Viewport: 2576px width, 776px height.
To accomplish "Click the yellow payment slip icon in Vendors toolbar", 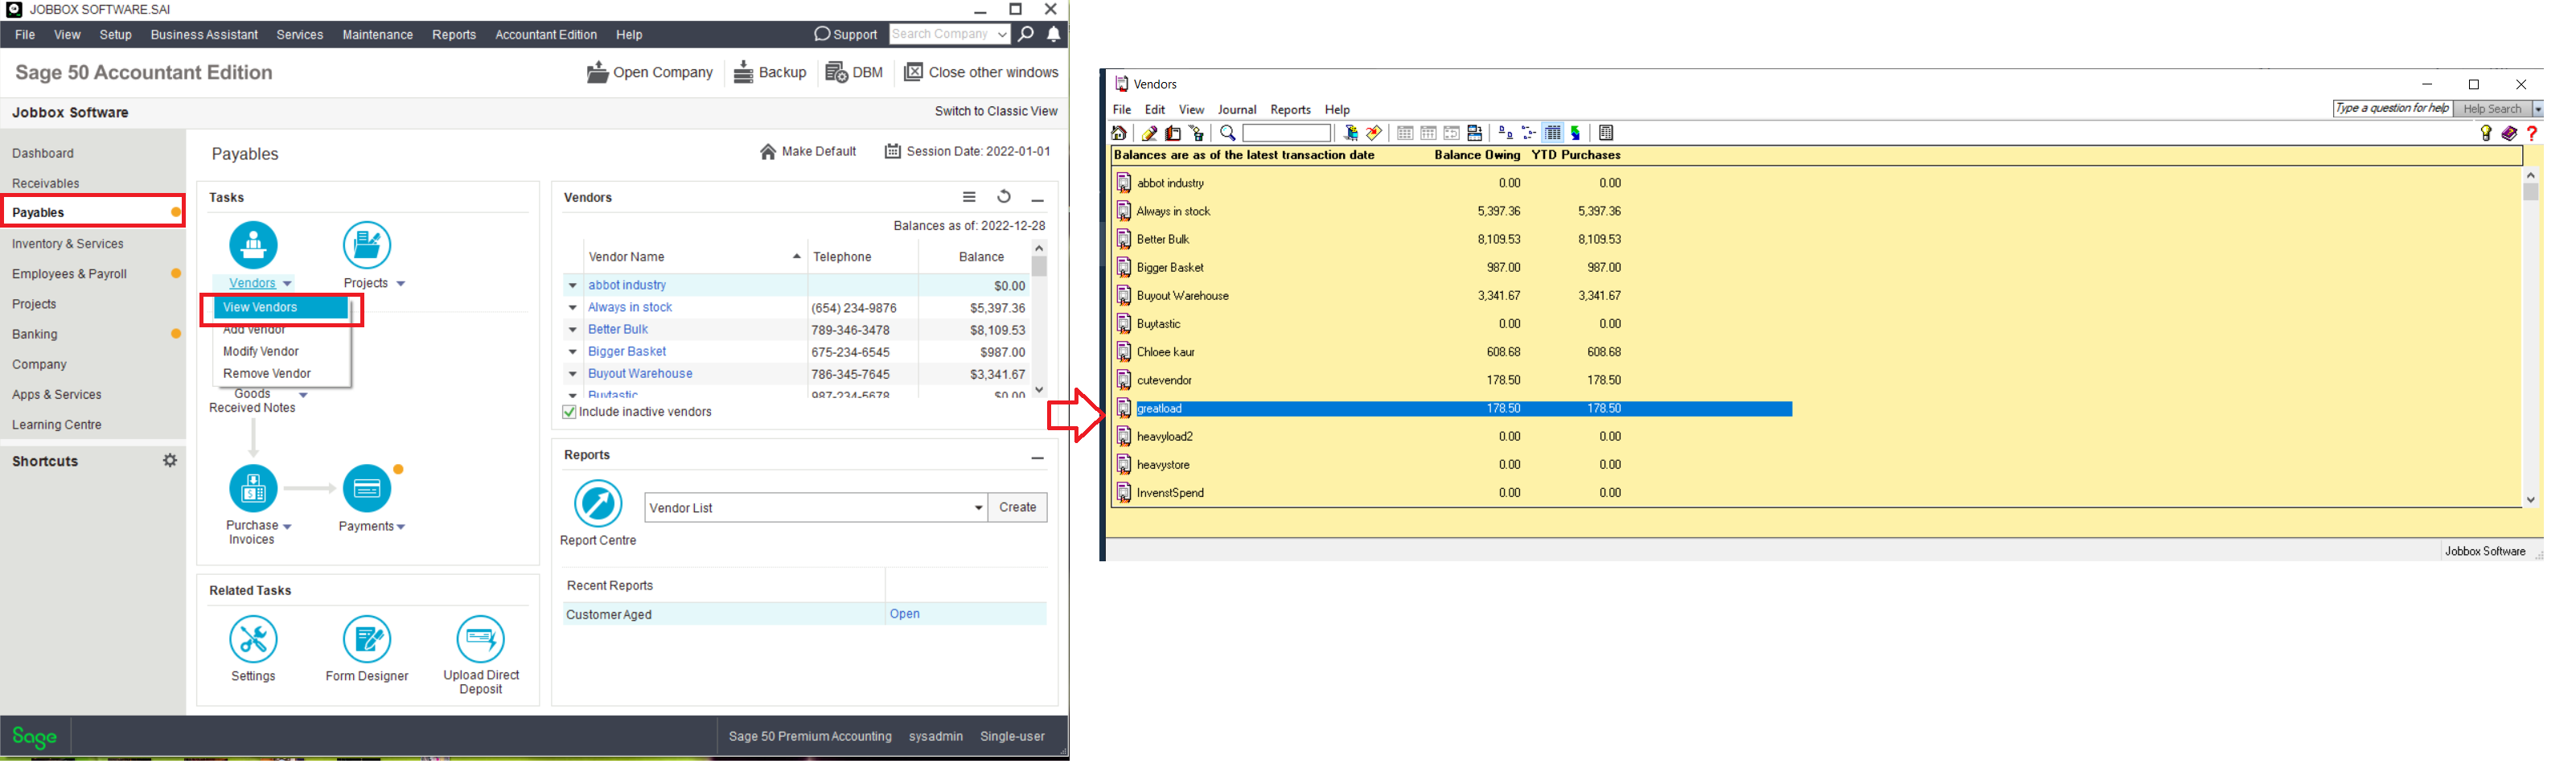I will pyautogui.click(x=1374, y=134).
